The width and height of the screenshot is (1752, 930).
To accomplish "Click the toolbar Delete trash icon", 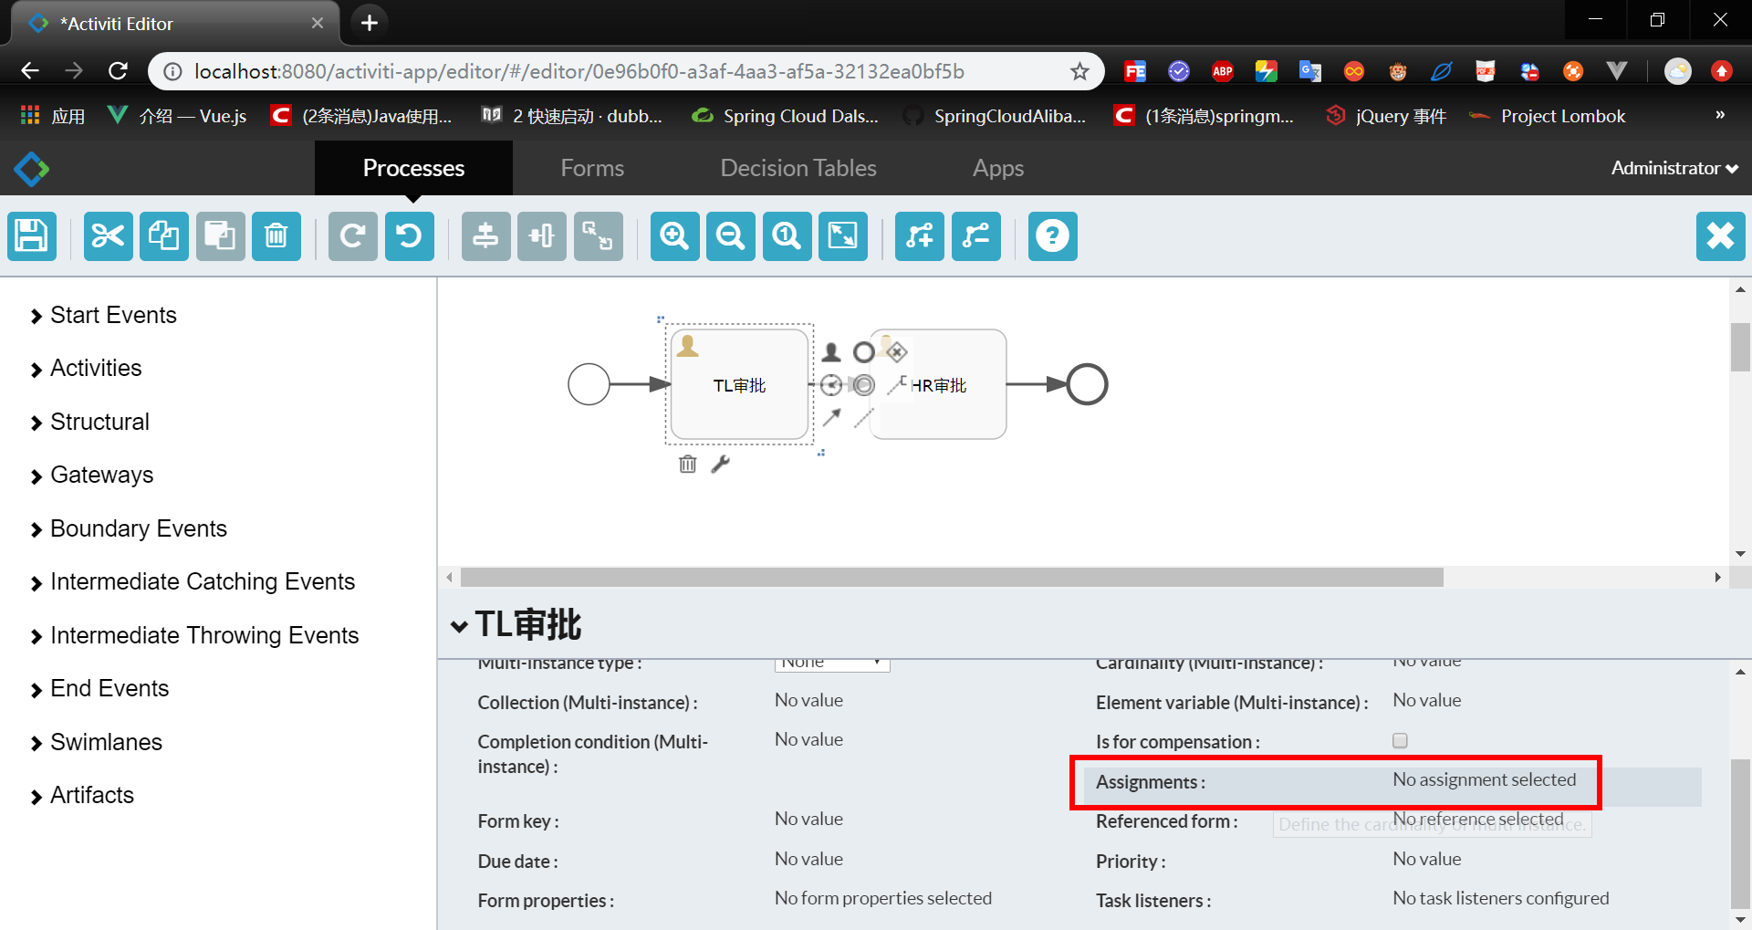I will coord(276,236).
